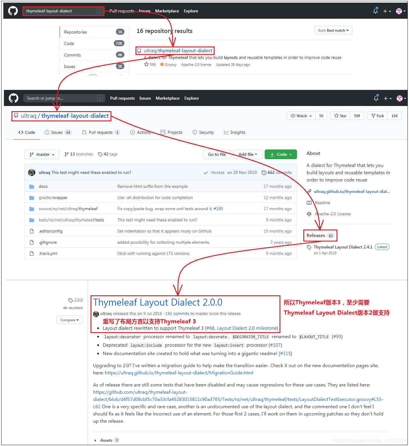This screenshot has height=446, width=409.
Task: Open master branch selector dropdown
Action: point(42,154)
